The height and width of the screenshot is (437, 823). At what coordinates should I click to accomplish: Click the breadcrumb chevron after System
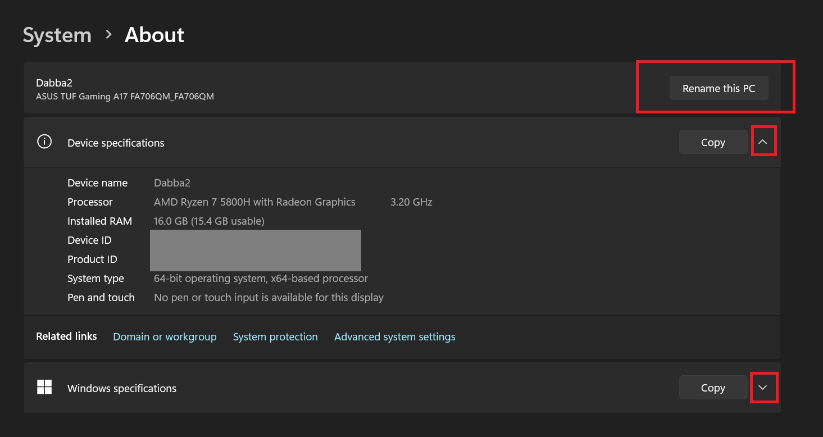108,35
